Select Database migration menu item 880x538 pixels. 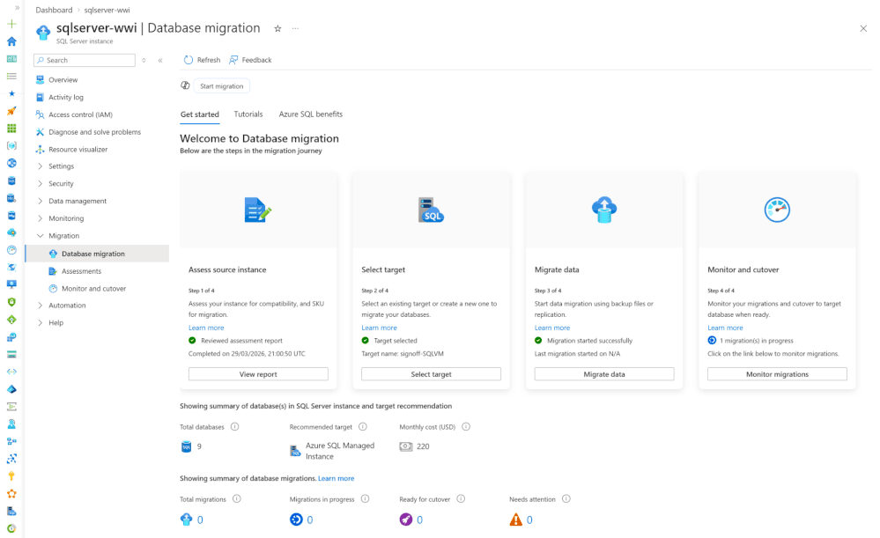click(97, 254)
